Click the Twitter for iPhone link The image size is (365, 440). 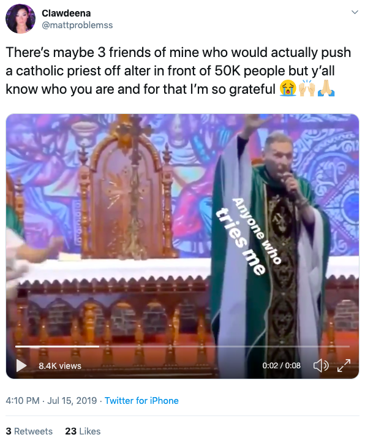[141, 400]
